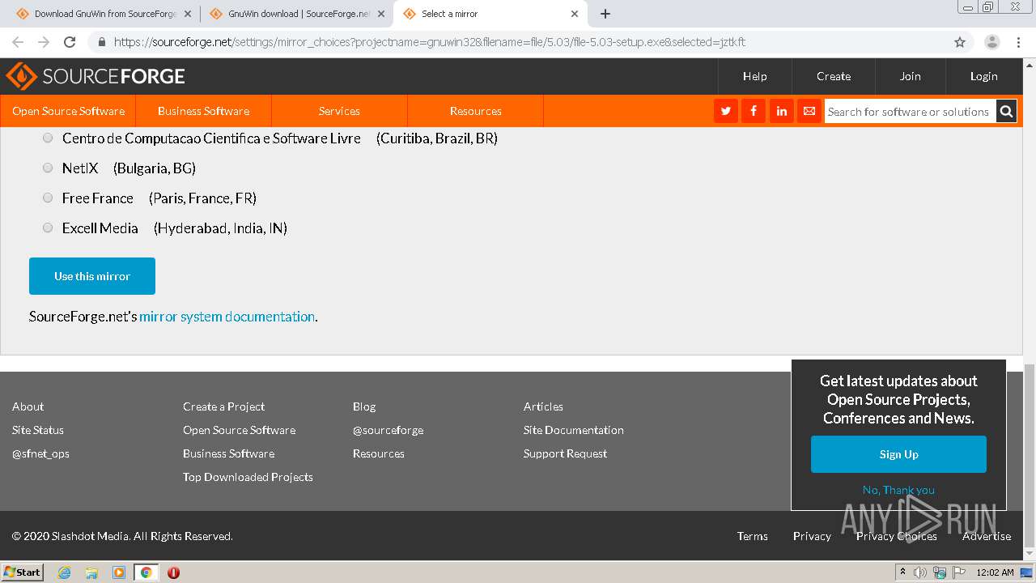This screenshot has height=583, width=1036.
Task: Open the Business Software menu
Action: click(x=203, y=111)
